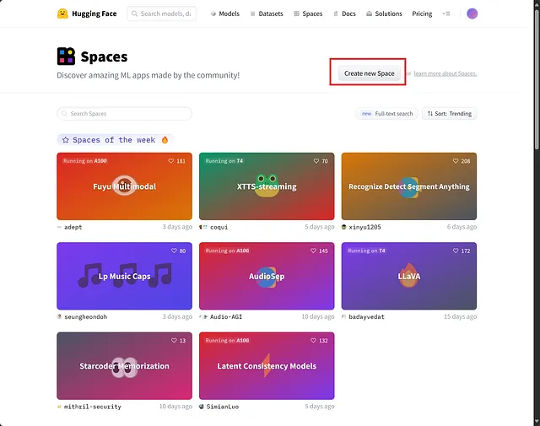Open the Starcoder Memorization space card
540x426 pixels.
tap(124, 366)
